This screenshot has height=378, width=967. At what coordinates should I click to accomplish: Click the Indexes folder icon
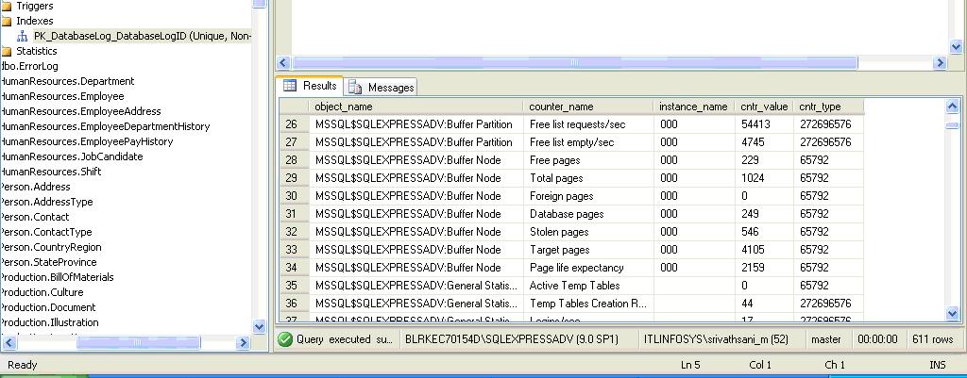point(6,21)
